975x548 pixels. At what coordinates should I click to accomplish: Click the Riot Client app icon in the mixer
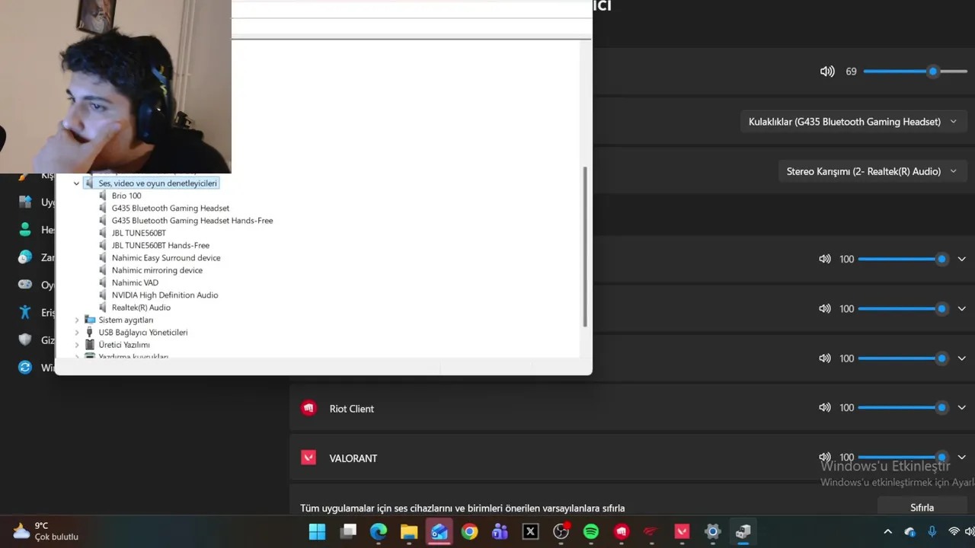click(308, 408)
